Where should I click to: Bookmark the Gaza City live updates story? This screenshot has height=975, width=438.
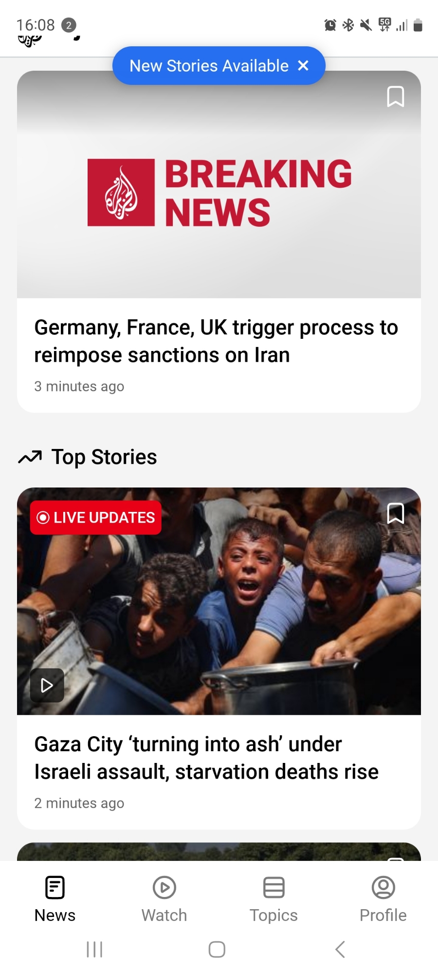pyautogui.click(x=395, y=513)
